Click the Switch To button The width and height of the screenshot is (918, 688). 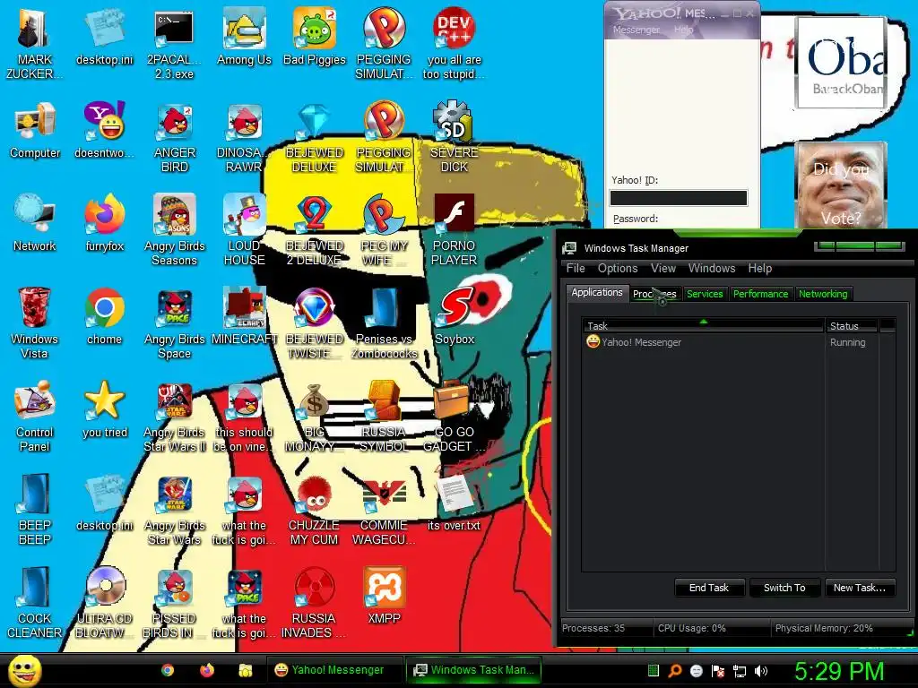[784, 588]
